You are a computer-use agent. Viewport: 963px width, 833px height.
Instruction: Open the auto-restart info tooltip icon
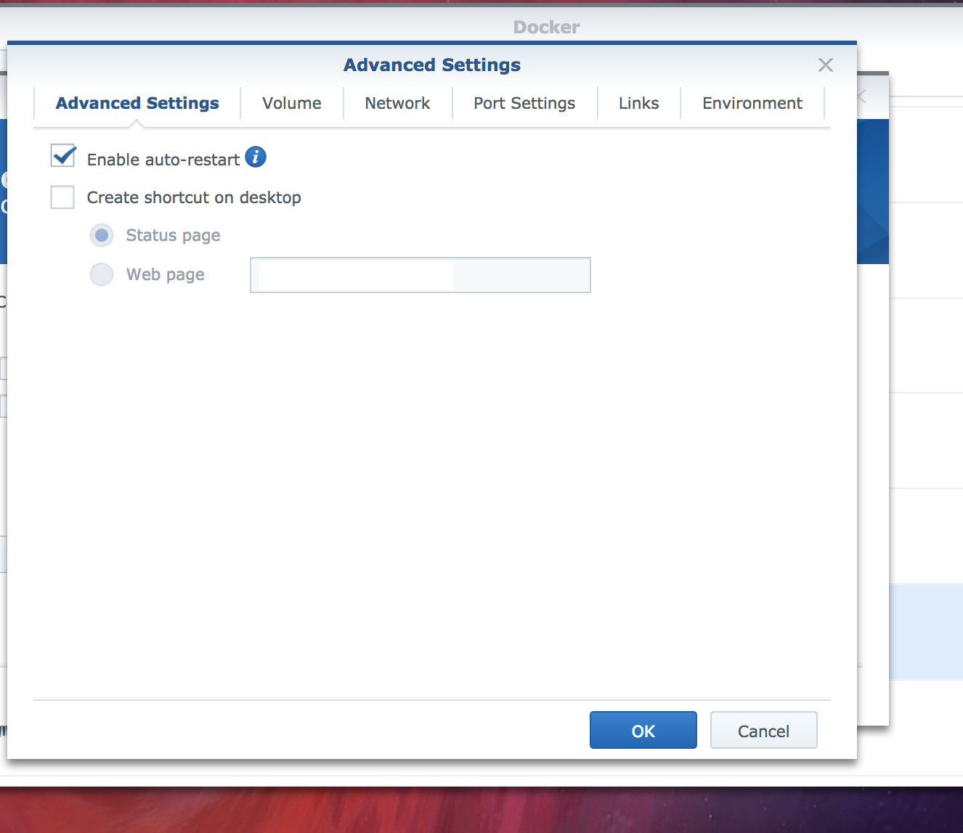(x=256, y=157)
